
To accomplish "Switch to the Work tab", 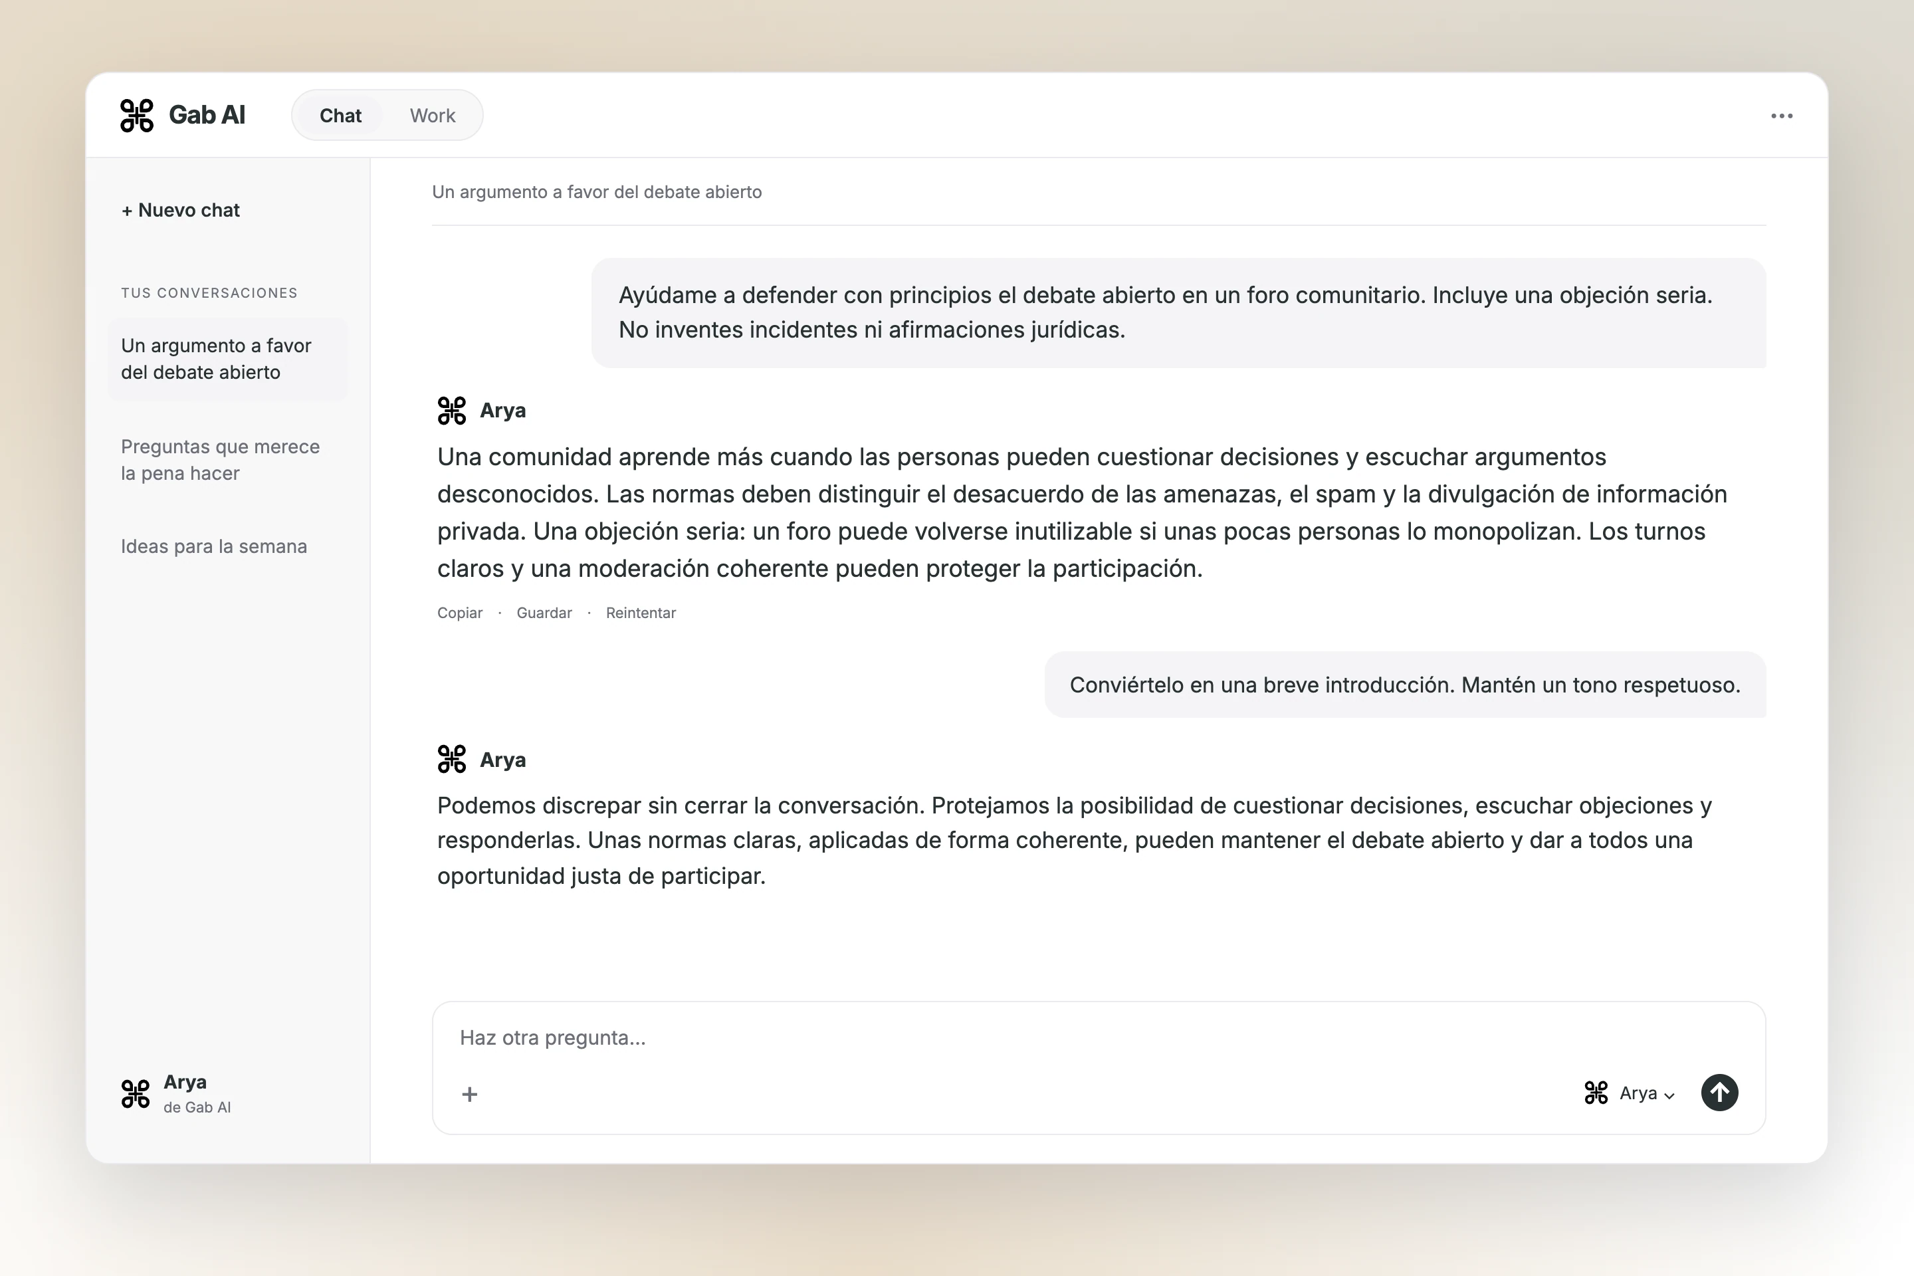I will pos(432,116).
